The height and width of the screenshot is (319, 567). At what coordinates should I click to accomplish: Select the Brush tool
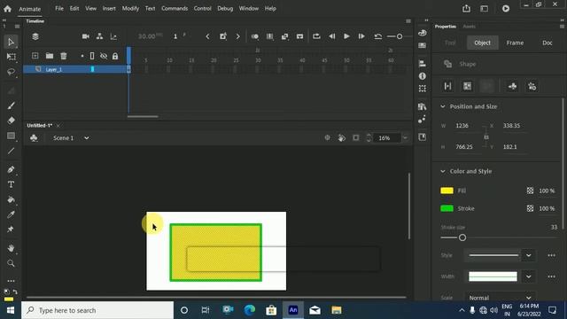click(11, 105)
